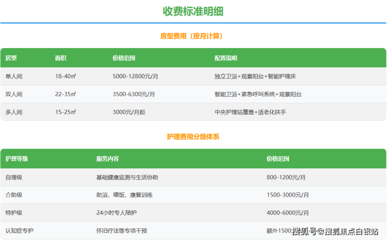The image size is (387, 240).
Task: Select the 3500-6300元/月 price cell
Action: (x=134, y=94)
